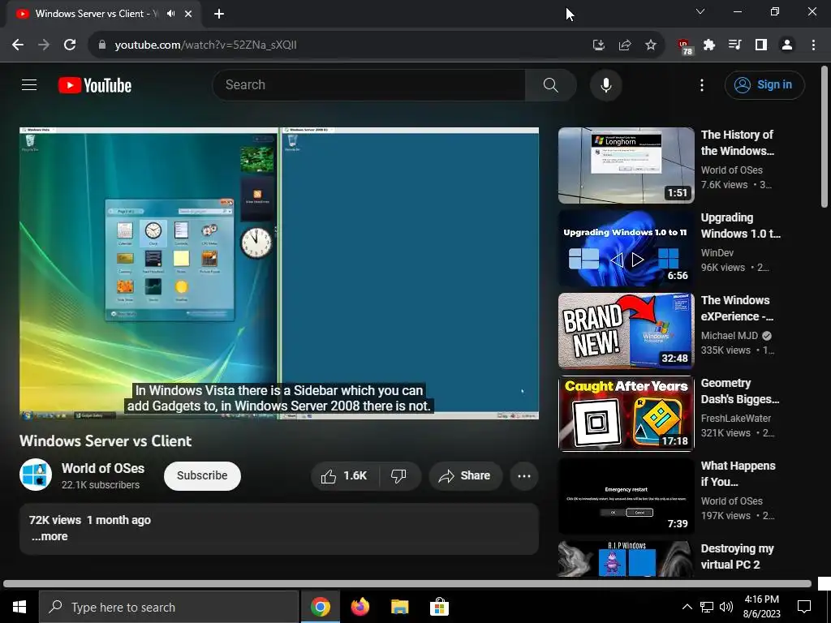
Task: Subscribe to World of OSes
Action: (x=202, y=475)
